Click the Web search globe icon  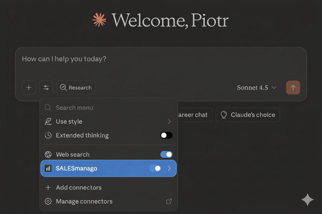48,154
